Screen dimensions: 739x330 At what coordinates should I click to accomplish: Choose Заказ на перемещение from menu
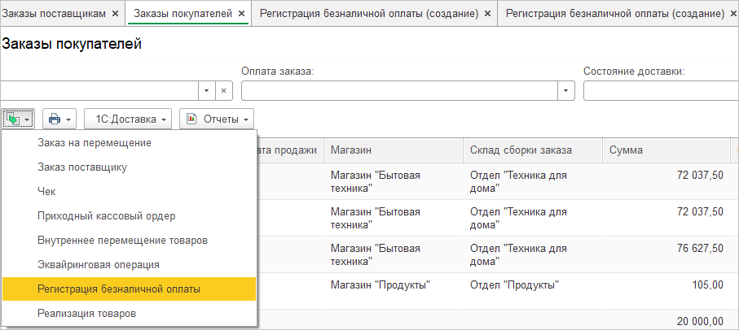pyautogui.click(x=95, y=142)
